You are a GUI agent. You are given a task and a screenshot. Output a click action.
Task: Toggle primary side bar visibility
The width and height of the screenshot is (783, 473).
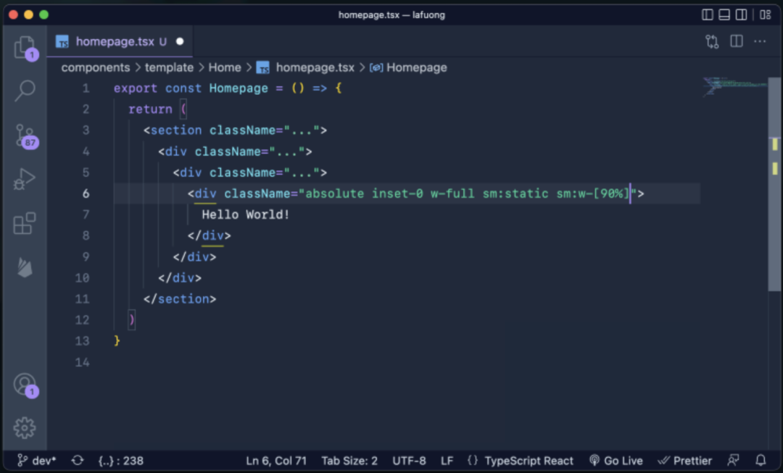[707, 14]
